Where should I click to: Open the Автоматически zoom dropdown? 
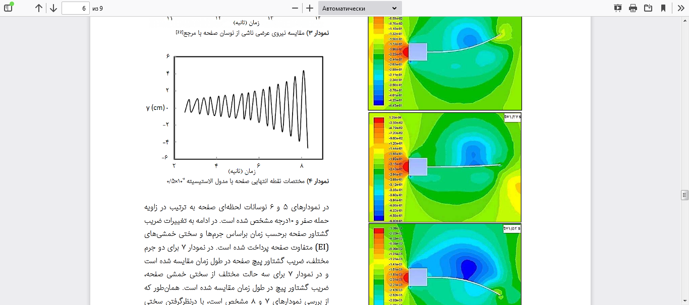pos(360,8)
